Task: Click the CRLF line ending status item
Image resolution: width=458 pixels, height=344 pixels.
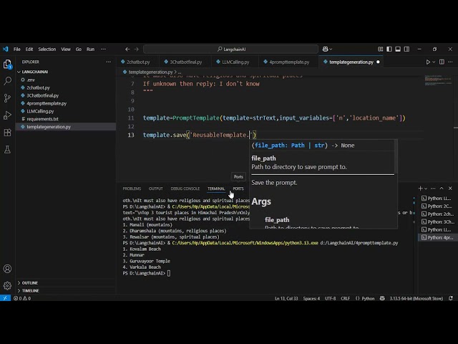Action: point(345,298)
